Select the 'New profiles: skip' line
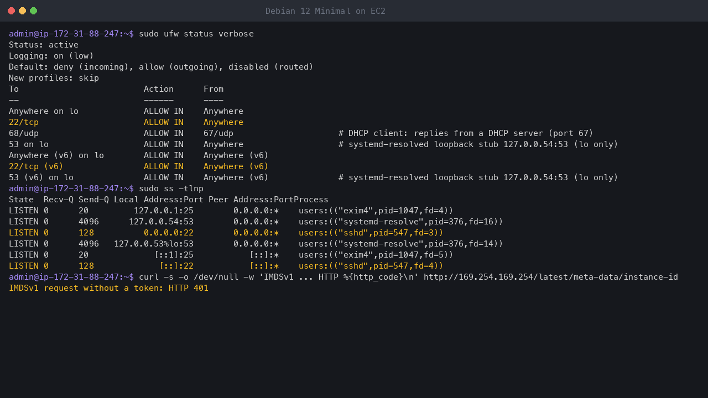This screenshot has width=708, height=398. click(54, 78)
